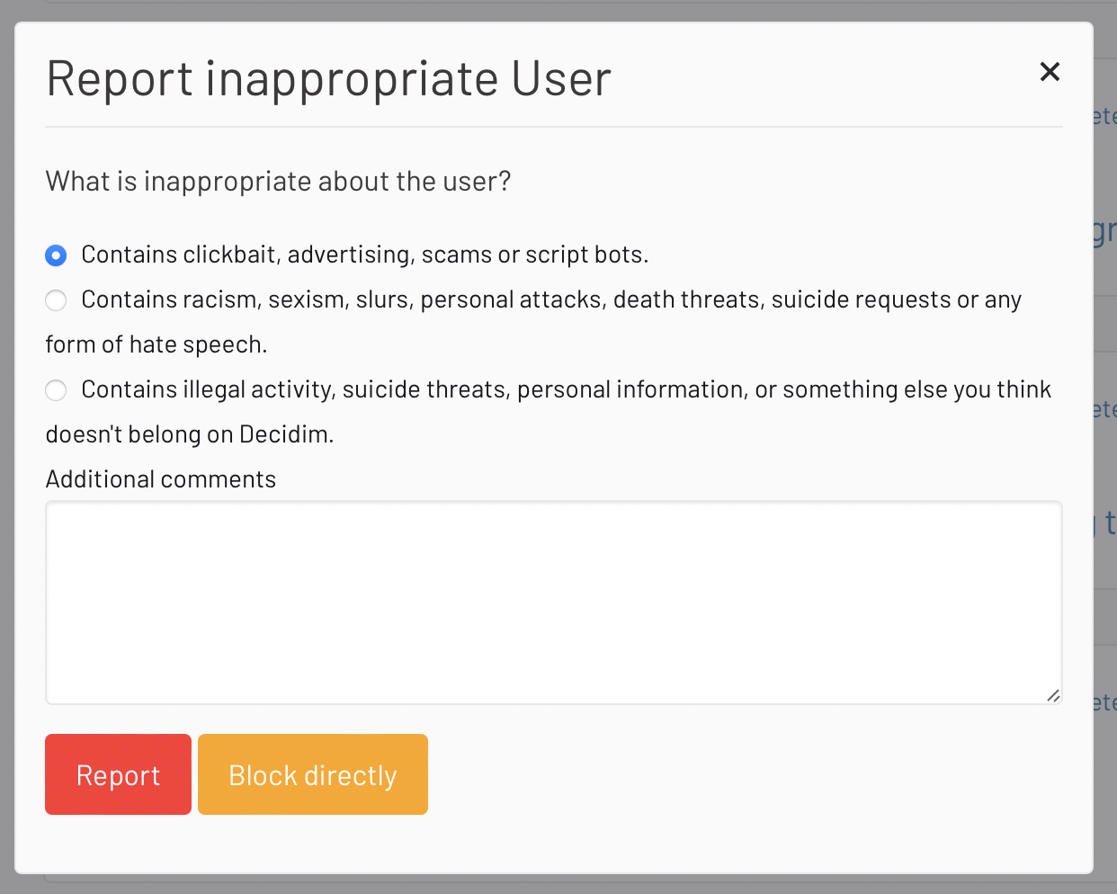Pick the illegal activity, suicide threats radio button

click(56, 390)
